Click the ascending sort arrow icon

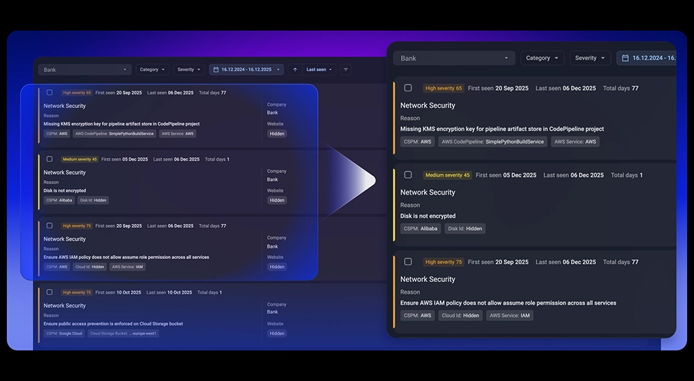coord(295,70)
